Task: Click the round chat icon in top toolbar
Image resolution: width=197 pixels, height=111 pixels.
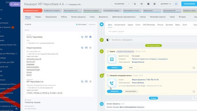Action: pyautogui.click(x=148, y=4)
